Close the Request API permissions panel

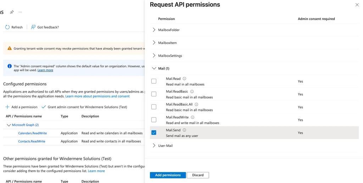point(357,5)
